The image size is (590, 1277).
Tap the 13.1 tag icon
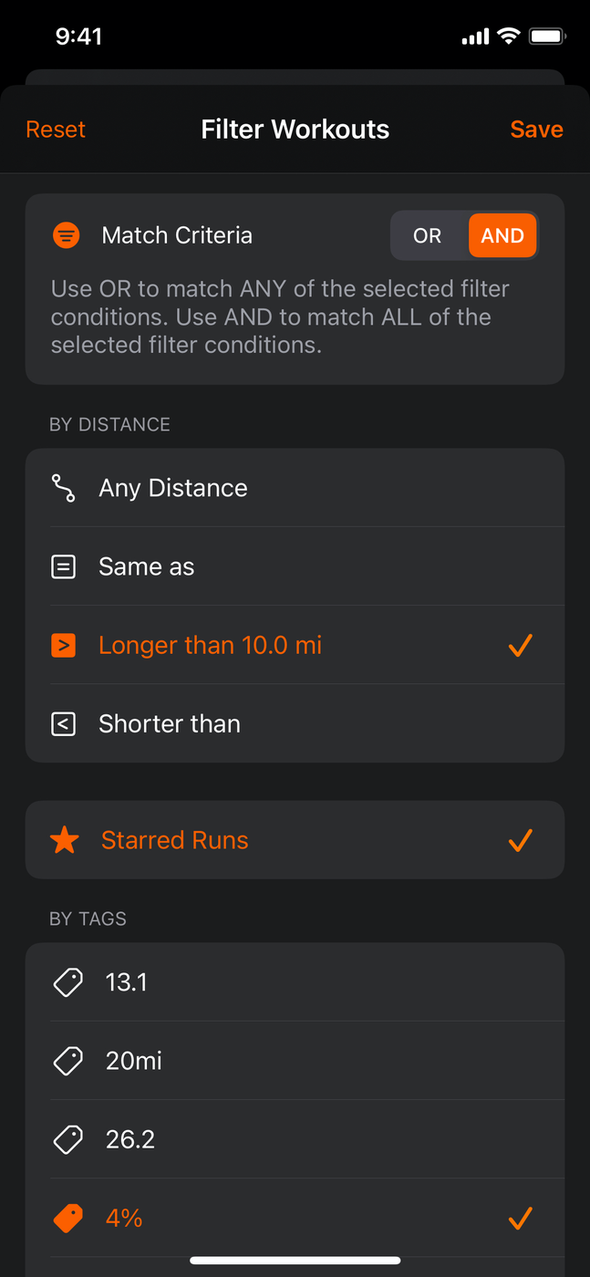coord(67,982)
